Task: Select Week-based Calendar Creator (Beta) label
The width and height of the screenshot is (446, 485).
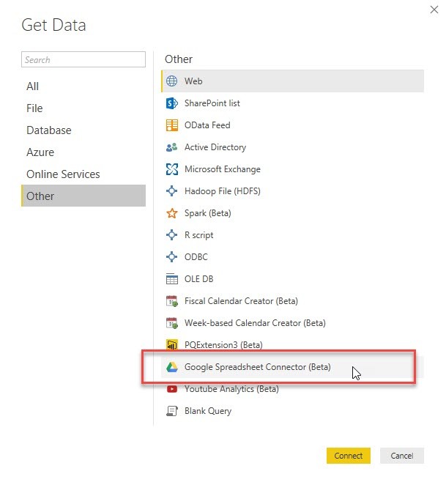Action: pyautogui.click(x=255, y=323)
